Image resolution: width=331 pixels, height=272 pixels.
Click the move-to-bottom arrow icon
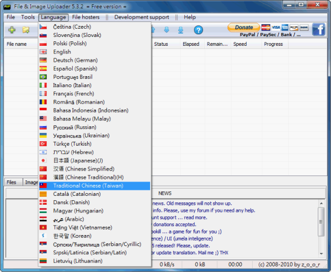click(180, 30)
